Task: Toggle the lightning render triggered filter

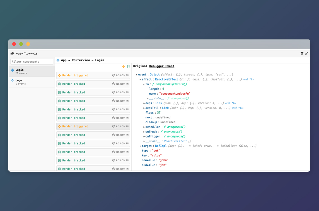Action: coord(124,66)
